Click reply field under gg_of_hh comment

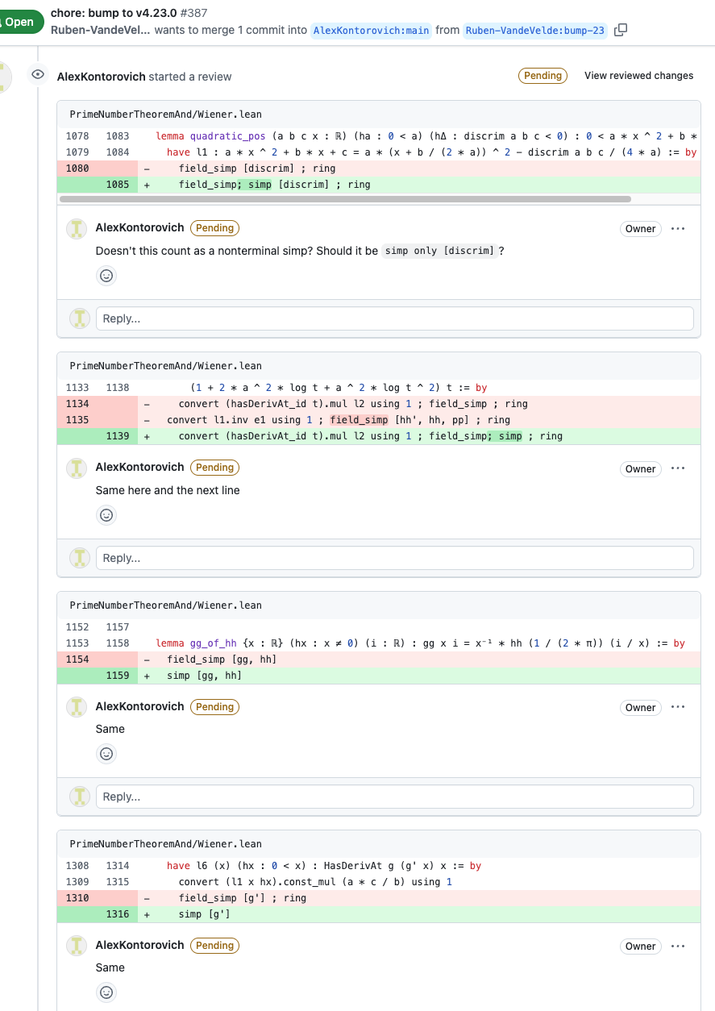(394, 797)
